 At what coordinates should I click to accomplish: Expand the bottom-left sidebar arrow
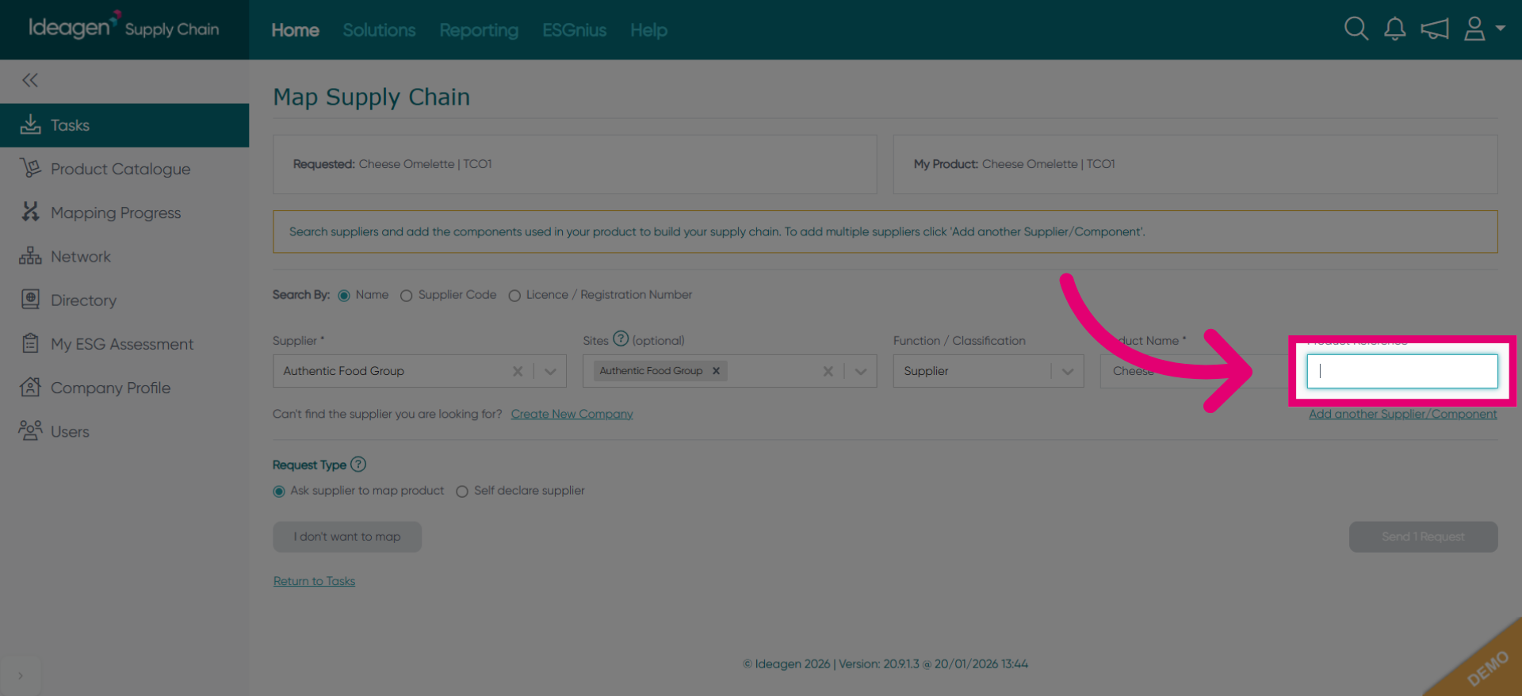click(x=21, y=675)
